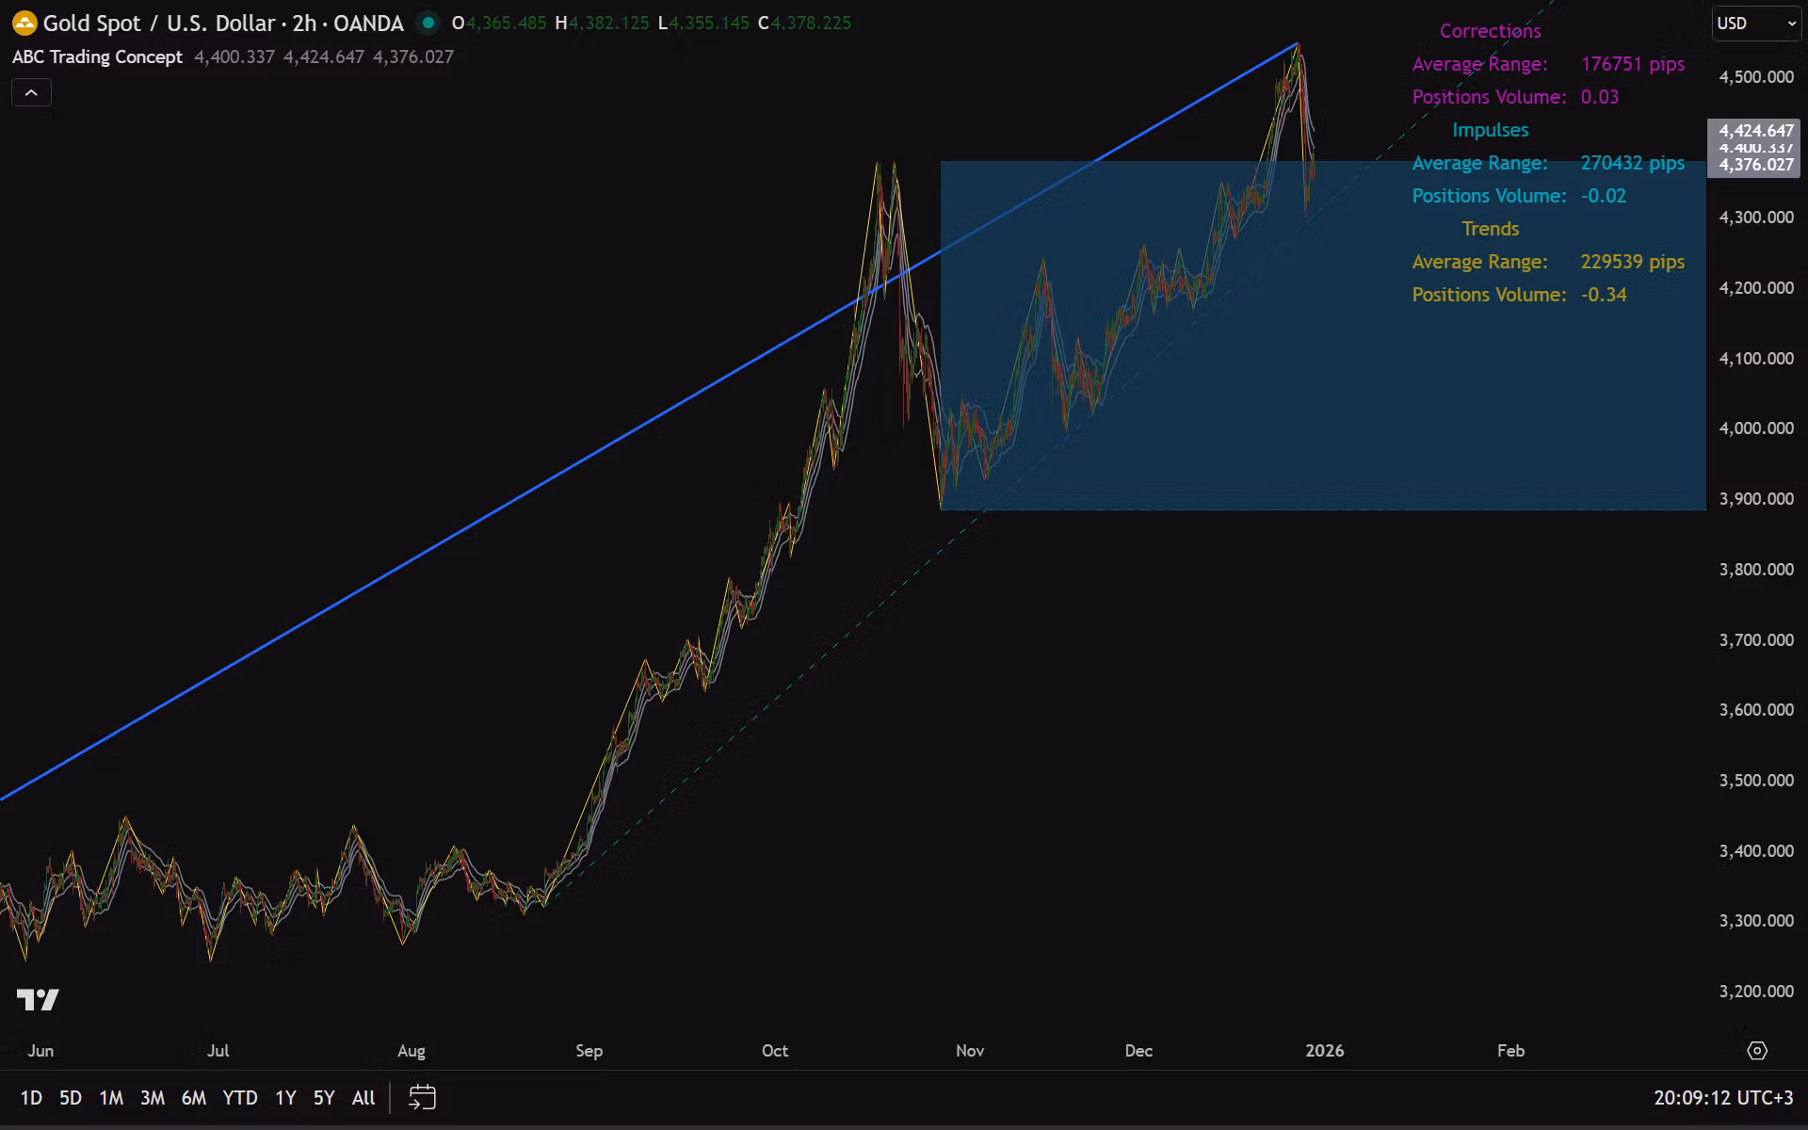
Task: Switch to 3M range
Action: [153, 1098]
